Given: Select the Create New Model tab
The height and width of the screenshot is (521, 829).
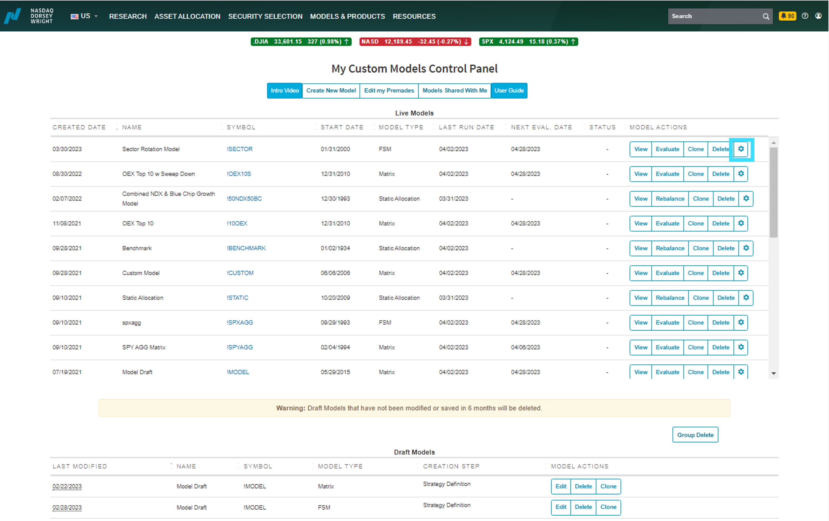Looking at the screenshot, I should tap(331, 90).
